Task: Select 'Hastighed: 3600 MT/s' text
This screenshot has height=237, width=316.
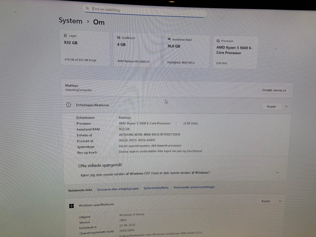Action: [181, 63]
